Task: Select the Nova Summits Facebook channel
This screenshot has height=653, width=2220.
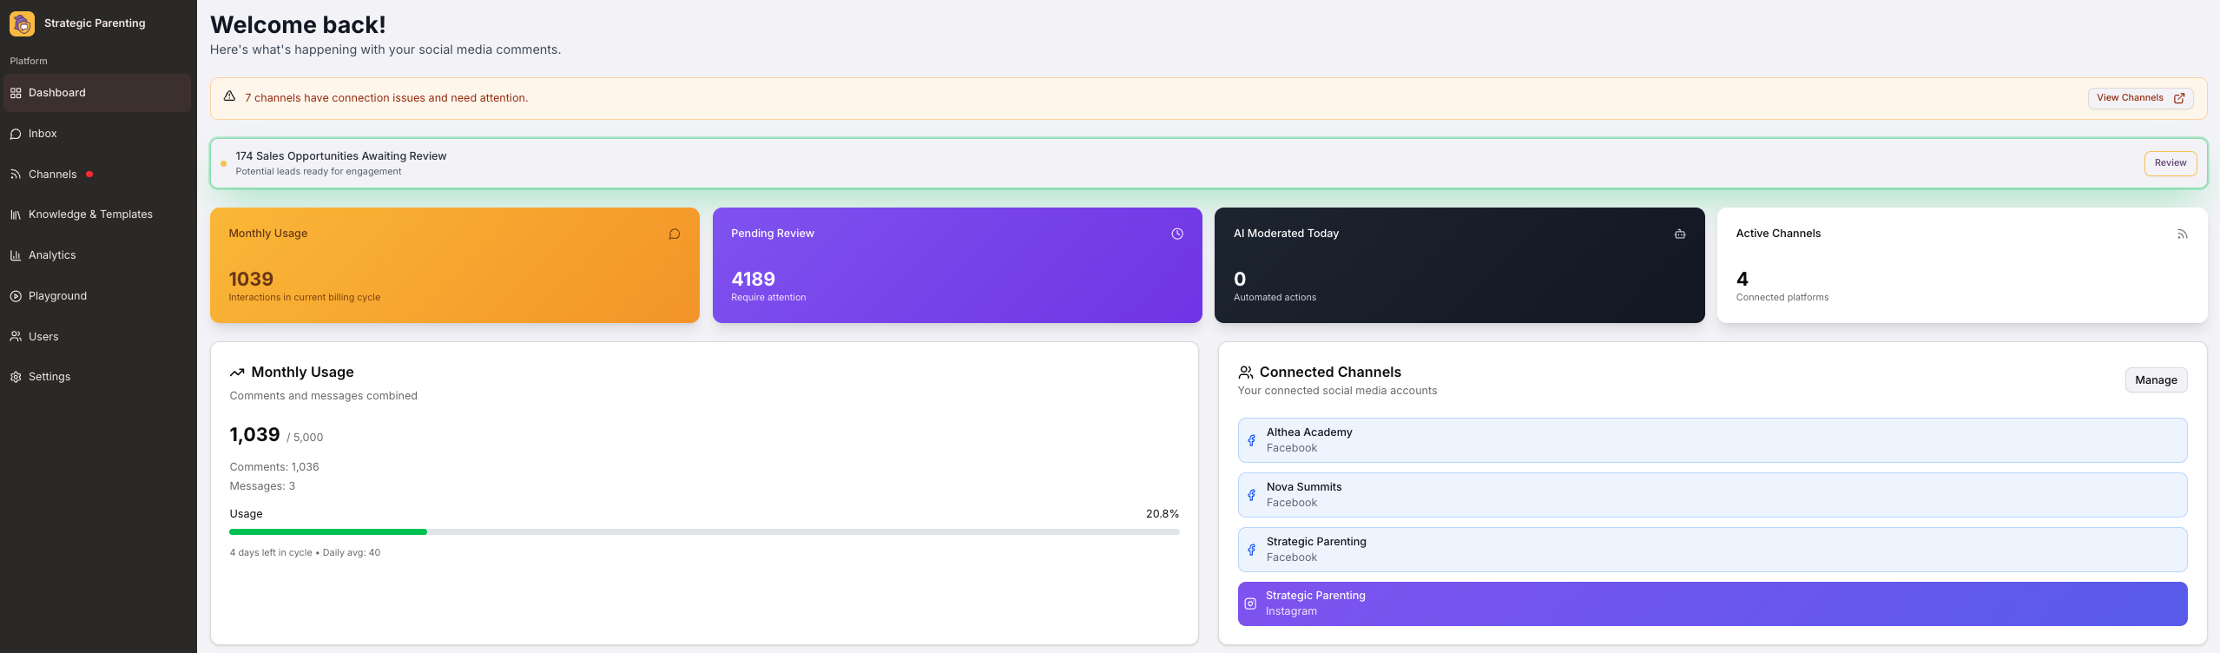Action: pyautogui.click(x=1712, y=495)
